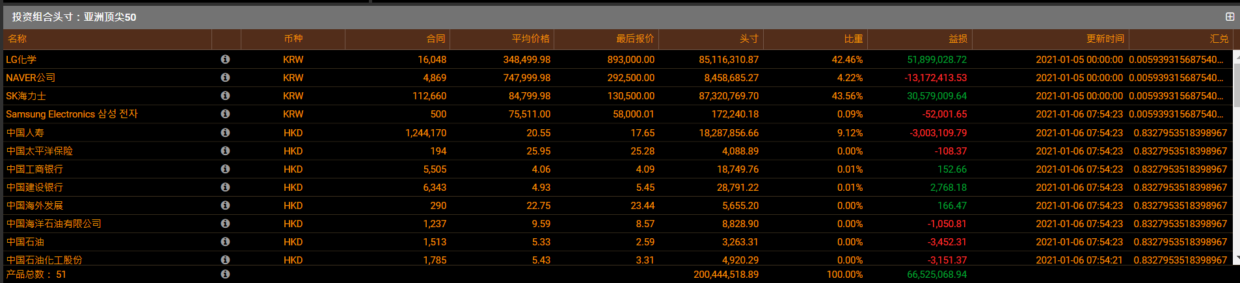Open info icon for SK海力士
This screenshot has height=283, width=1240.
[x=225, y=95]
